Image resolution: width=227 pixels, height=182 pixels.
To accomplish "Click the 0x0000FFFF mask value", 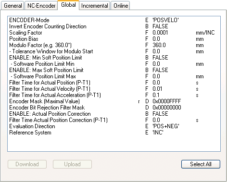I will click(x=167, y=101).
